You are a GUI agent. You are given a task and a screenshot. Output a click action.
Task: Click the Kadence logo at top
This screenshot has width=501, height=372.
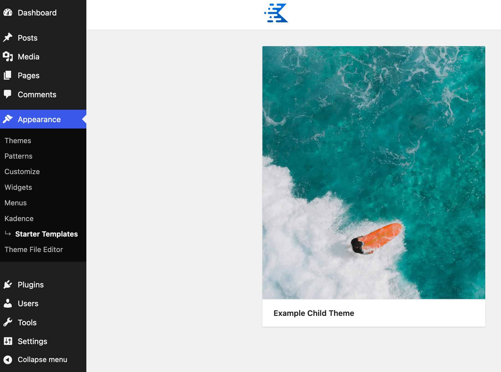276,13
